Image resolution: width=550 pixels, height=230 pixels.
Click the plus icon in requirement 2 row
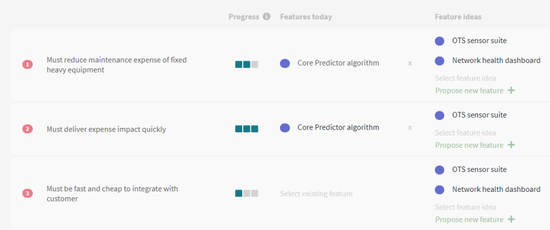point(511,145)
